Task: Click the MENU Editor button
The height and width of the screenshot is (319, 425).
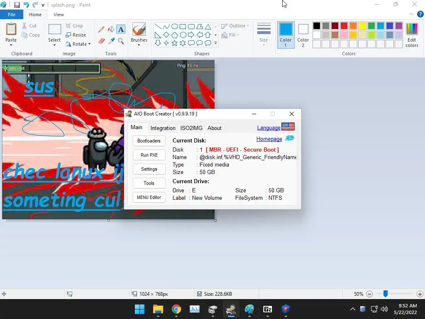Action: click(x=149, y=197)
